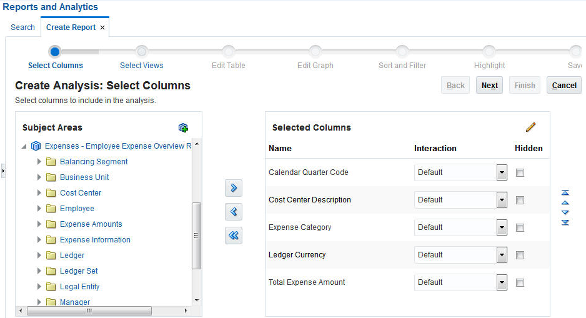Click the move-right arrow to add column
The height and width of the screenshot is (318, 586).
pos(234,188)
